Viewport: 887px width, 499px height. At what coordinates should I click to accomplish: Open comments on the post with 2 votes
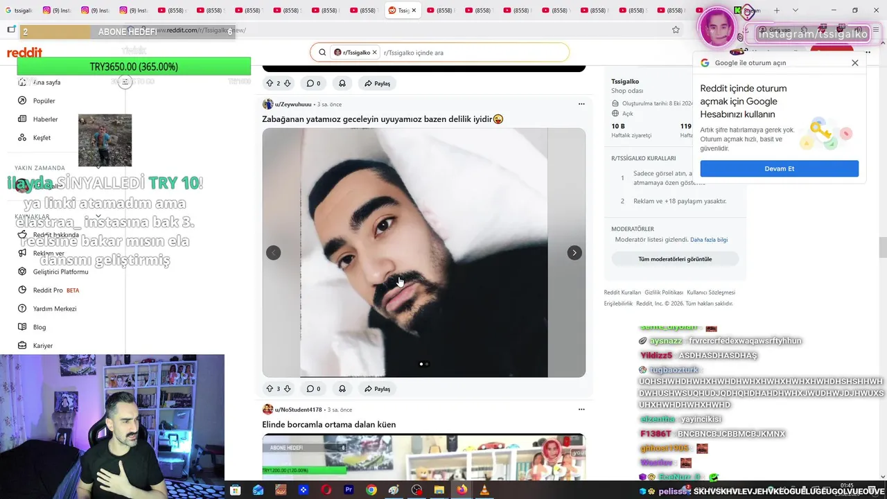pyautogui.click(x=313, y=83)
